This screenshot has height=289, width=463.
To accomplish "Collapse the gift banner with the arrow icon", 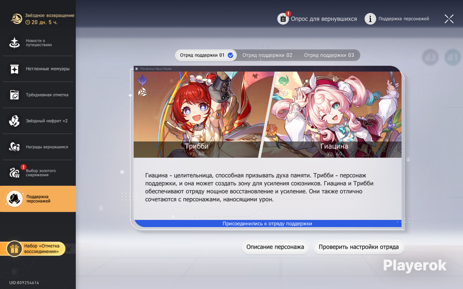I will [69, 249].
